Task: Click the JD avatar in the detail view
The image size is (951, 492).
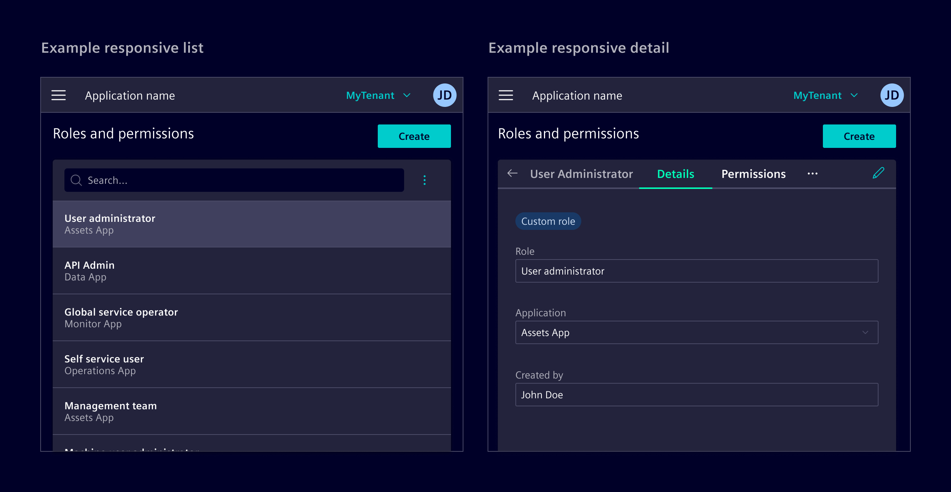Action: pos(892,95)
